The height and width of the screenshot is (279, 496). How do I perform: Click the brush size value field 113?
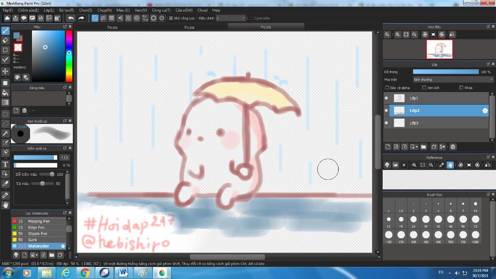click(x=64, y=157)
